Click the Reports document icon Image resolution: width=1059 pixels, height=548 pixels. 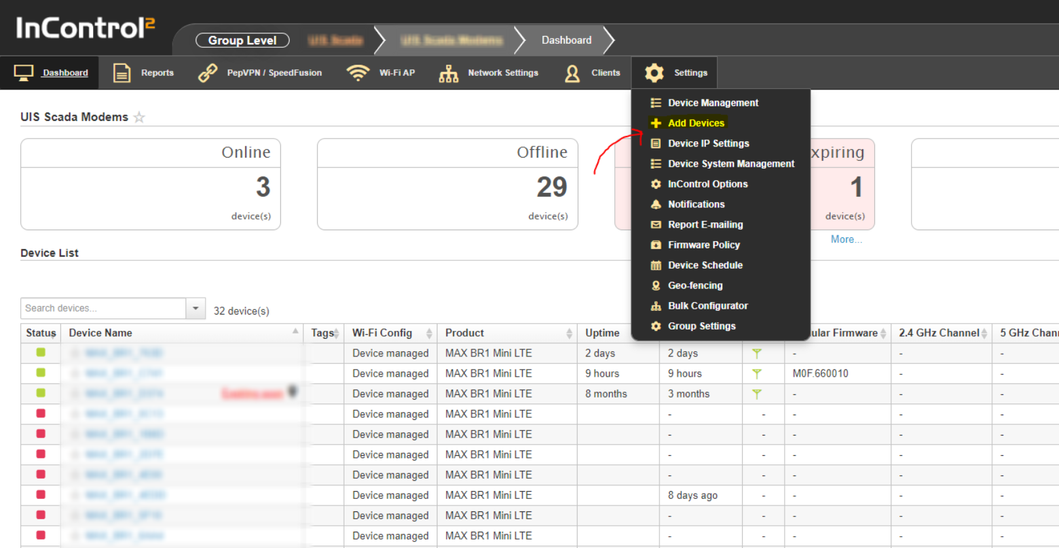[x=122, y=73]
